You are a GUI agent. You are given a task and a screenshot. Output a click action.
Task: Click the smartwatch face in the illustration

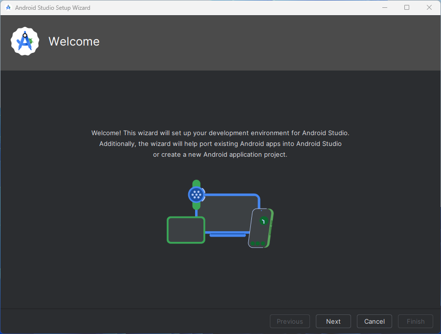(196, 194)
